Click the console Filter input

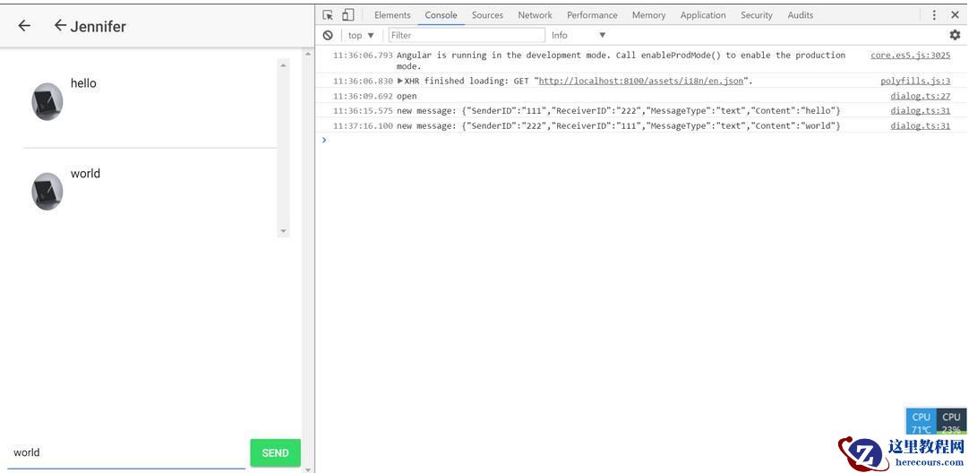pos(467,35)
